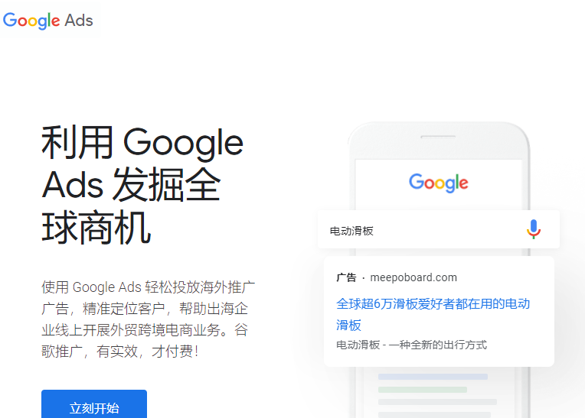This screenshot has height=418, width=585.
Task: Click the 电动滑板 search field
Action: (439, 230)
